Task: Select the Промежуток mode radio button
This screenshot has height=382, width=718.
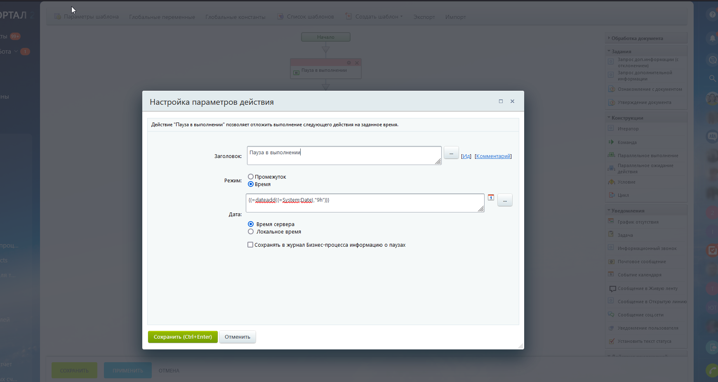Action: [251, 177]
